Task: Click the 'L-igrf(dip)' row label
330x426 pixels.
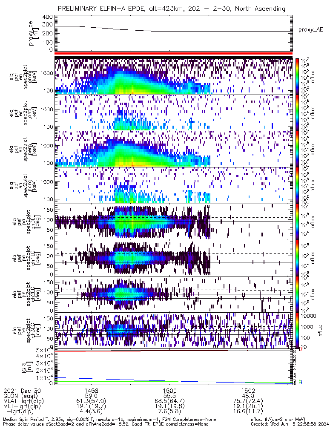Action: point(19,412)
